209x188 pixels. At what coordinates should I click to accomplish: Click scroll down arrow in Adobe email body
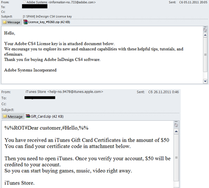[205, 81]
